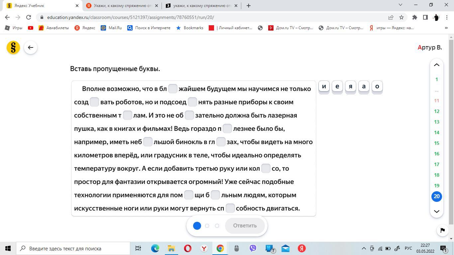Viewport: 454px width, 255px height.
Task: Open a new browser tab
Action: [248, 6]
